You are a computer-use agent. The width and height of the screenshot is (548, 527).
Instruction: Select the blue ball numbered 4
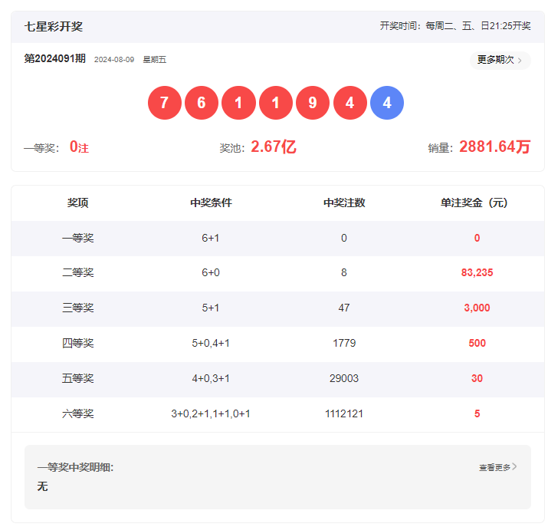(x=386, y=104)
